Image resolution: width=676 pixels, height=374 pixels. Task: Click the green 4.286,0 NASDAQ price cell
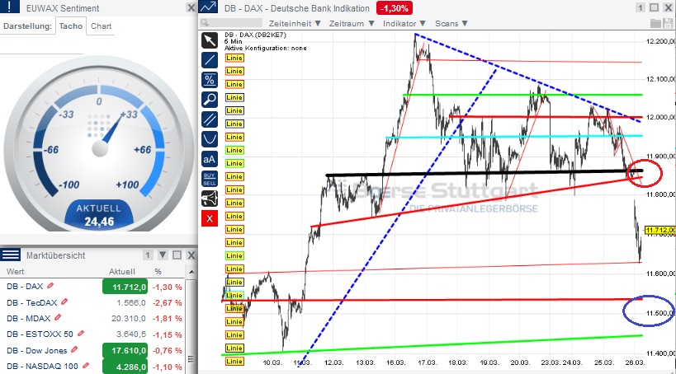pos(125,367)
